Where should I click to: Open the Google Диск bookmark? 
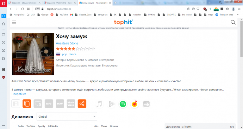84,15
